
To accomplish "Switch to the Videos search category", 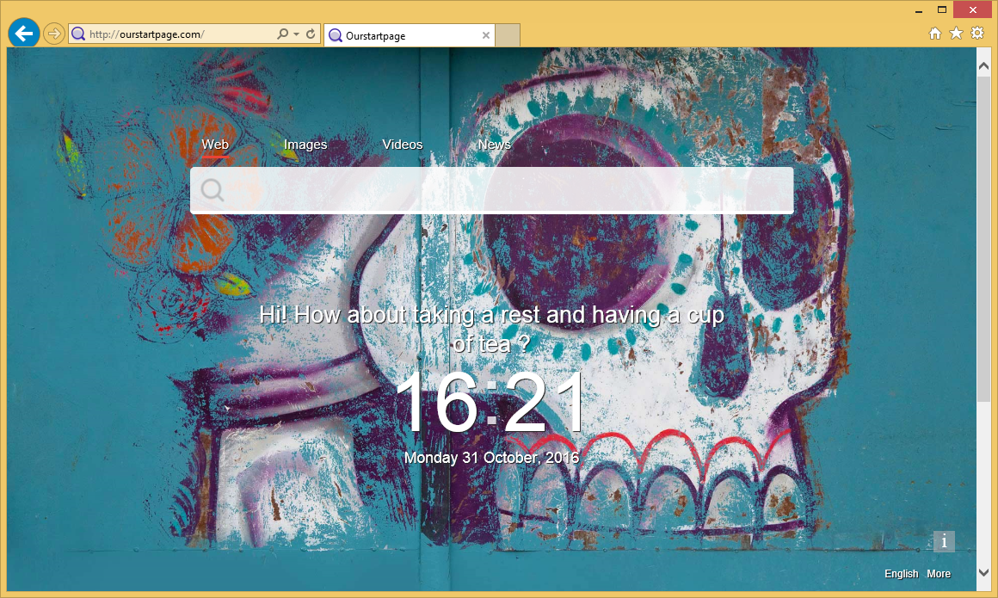I will pos(402,145).
